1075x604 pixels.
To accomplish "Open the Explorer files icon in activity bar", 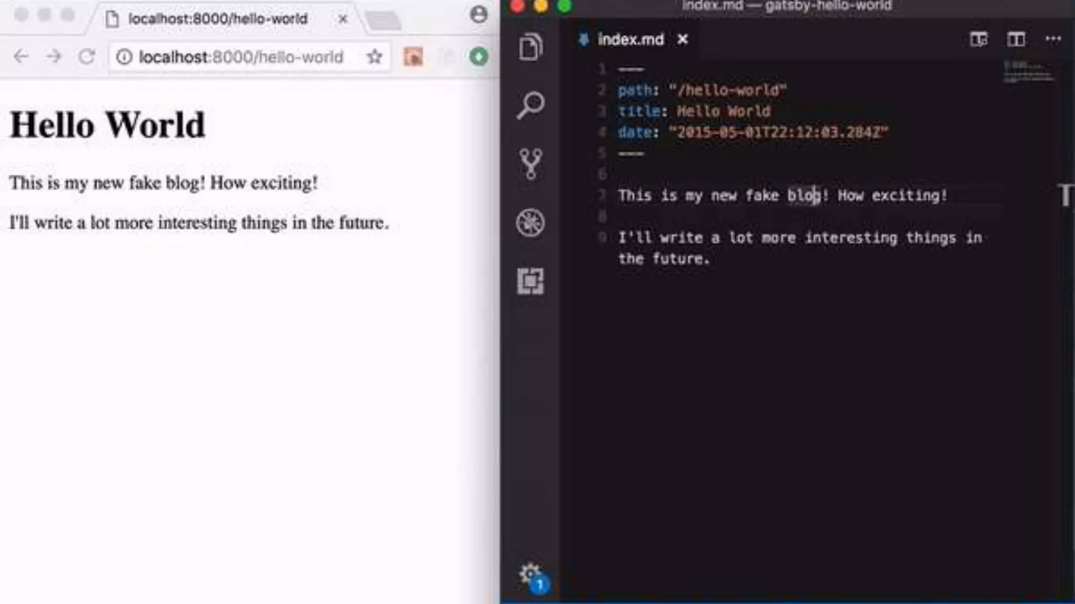I will point(530,47).
